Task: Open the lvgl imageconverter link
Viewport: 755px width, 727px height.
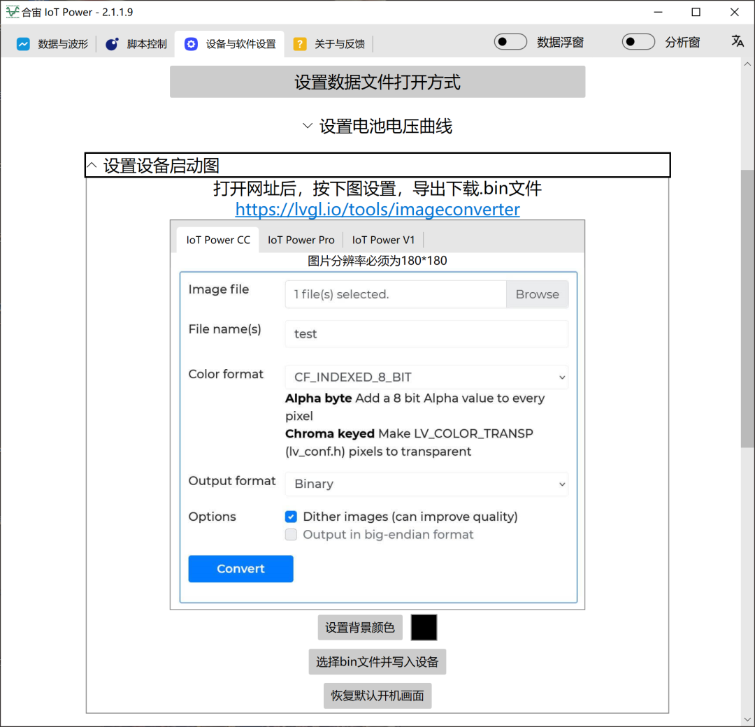Action: click(377, 209)
